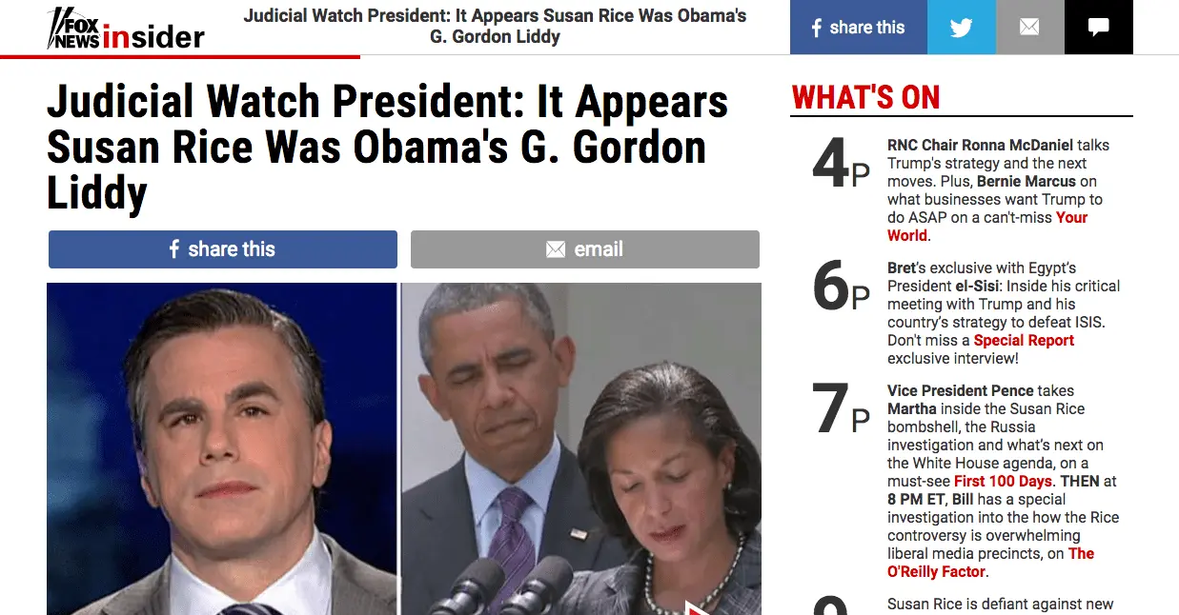Email article using header envelope icon

[x=1029, y=27]
